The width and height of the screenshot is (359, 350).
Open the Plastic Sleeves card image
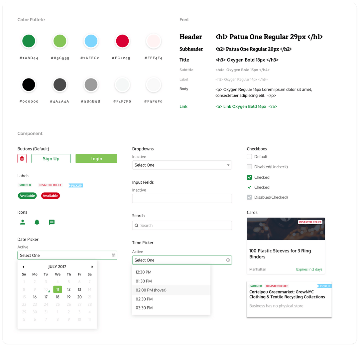coord(286,229)
